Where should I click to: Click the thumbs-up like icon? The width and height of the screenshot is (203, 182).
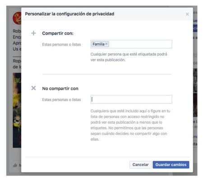15,165
